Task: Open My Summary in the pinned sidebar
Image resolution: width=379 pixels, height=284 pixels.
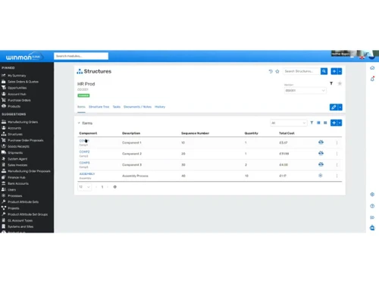Action: click(17, 76)
